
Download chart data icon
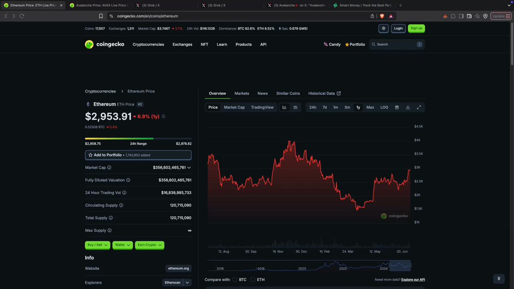click(408, 107)
